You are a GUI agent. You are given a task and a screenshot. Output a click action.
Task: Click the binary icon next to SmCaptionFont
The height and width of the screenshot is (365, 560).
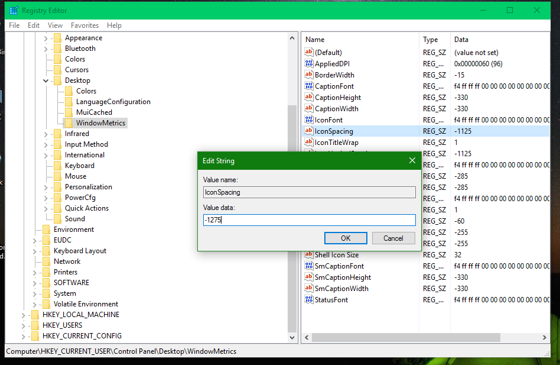point(308,266)
